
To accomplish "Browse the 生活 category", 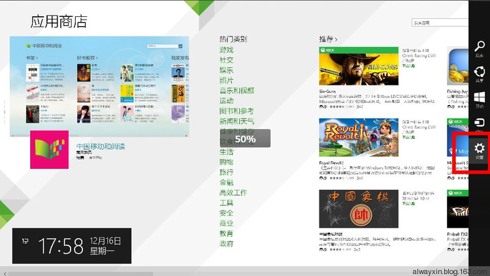I will pos(226,152).
